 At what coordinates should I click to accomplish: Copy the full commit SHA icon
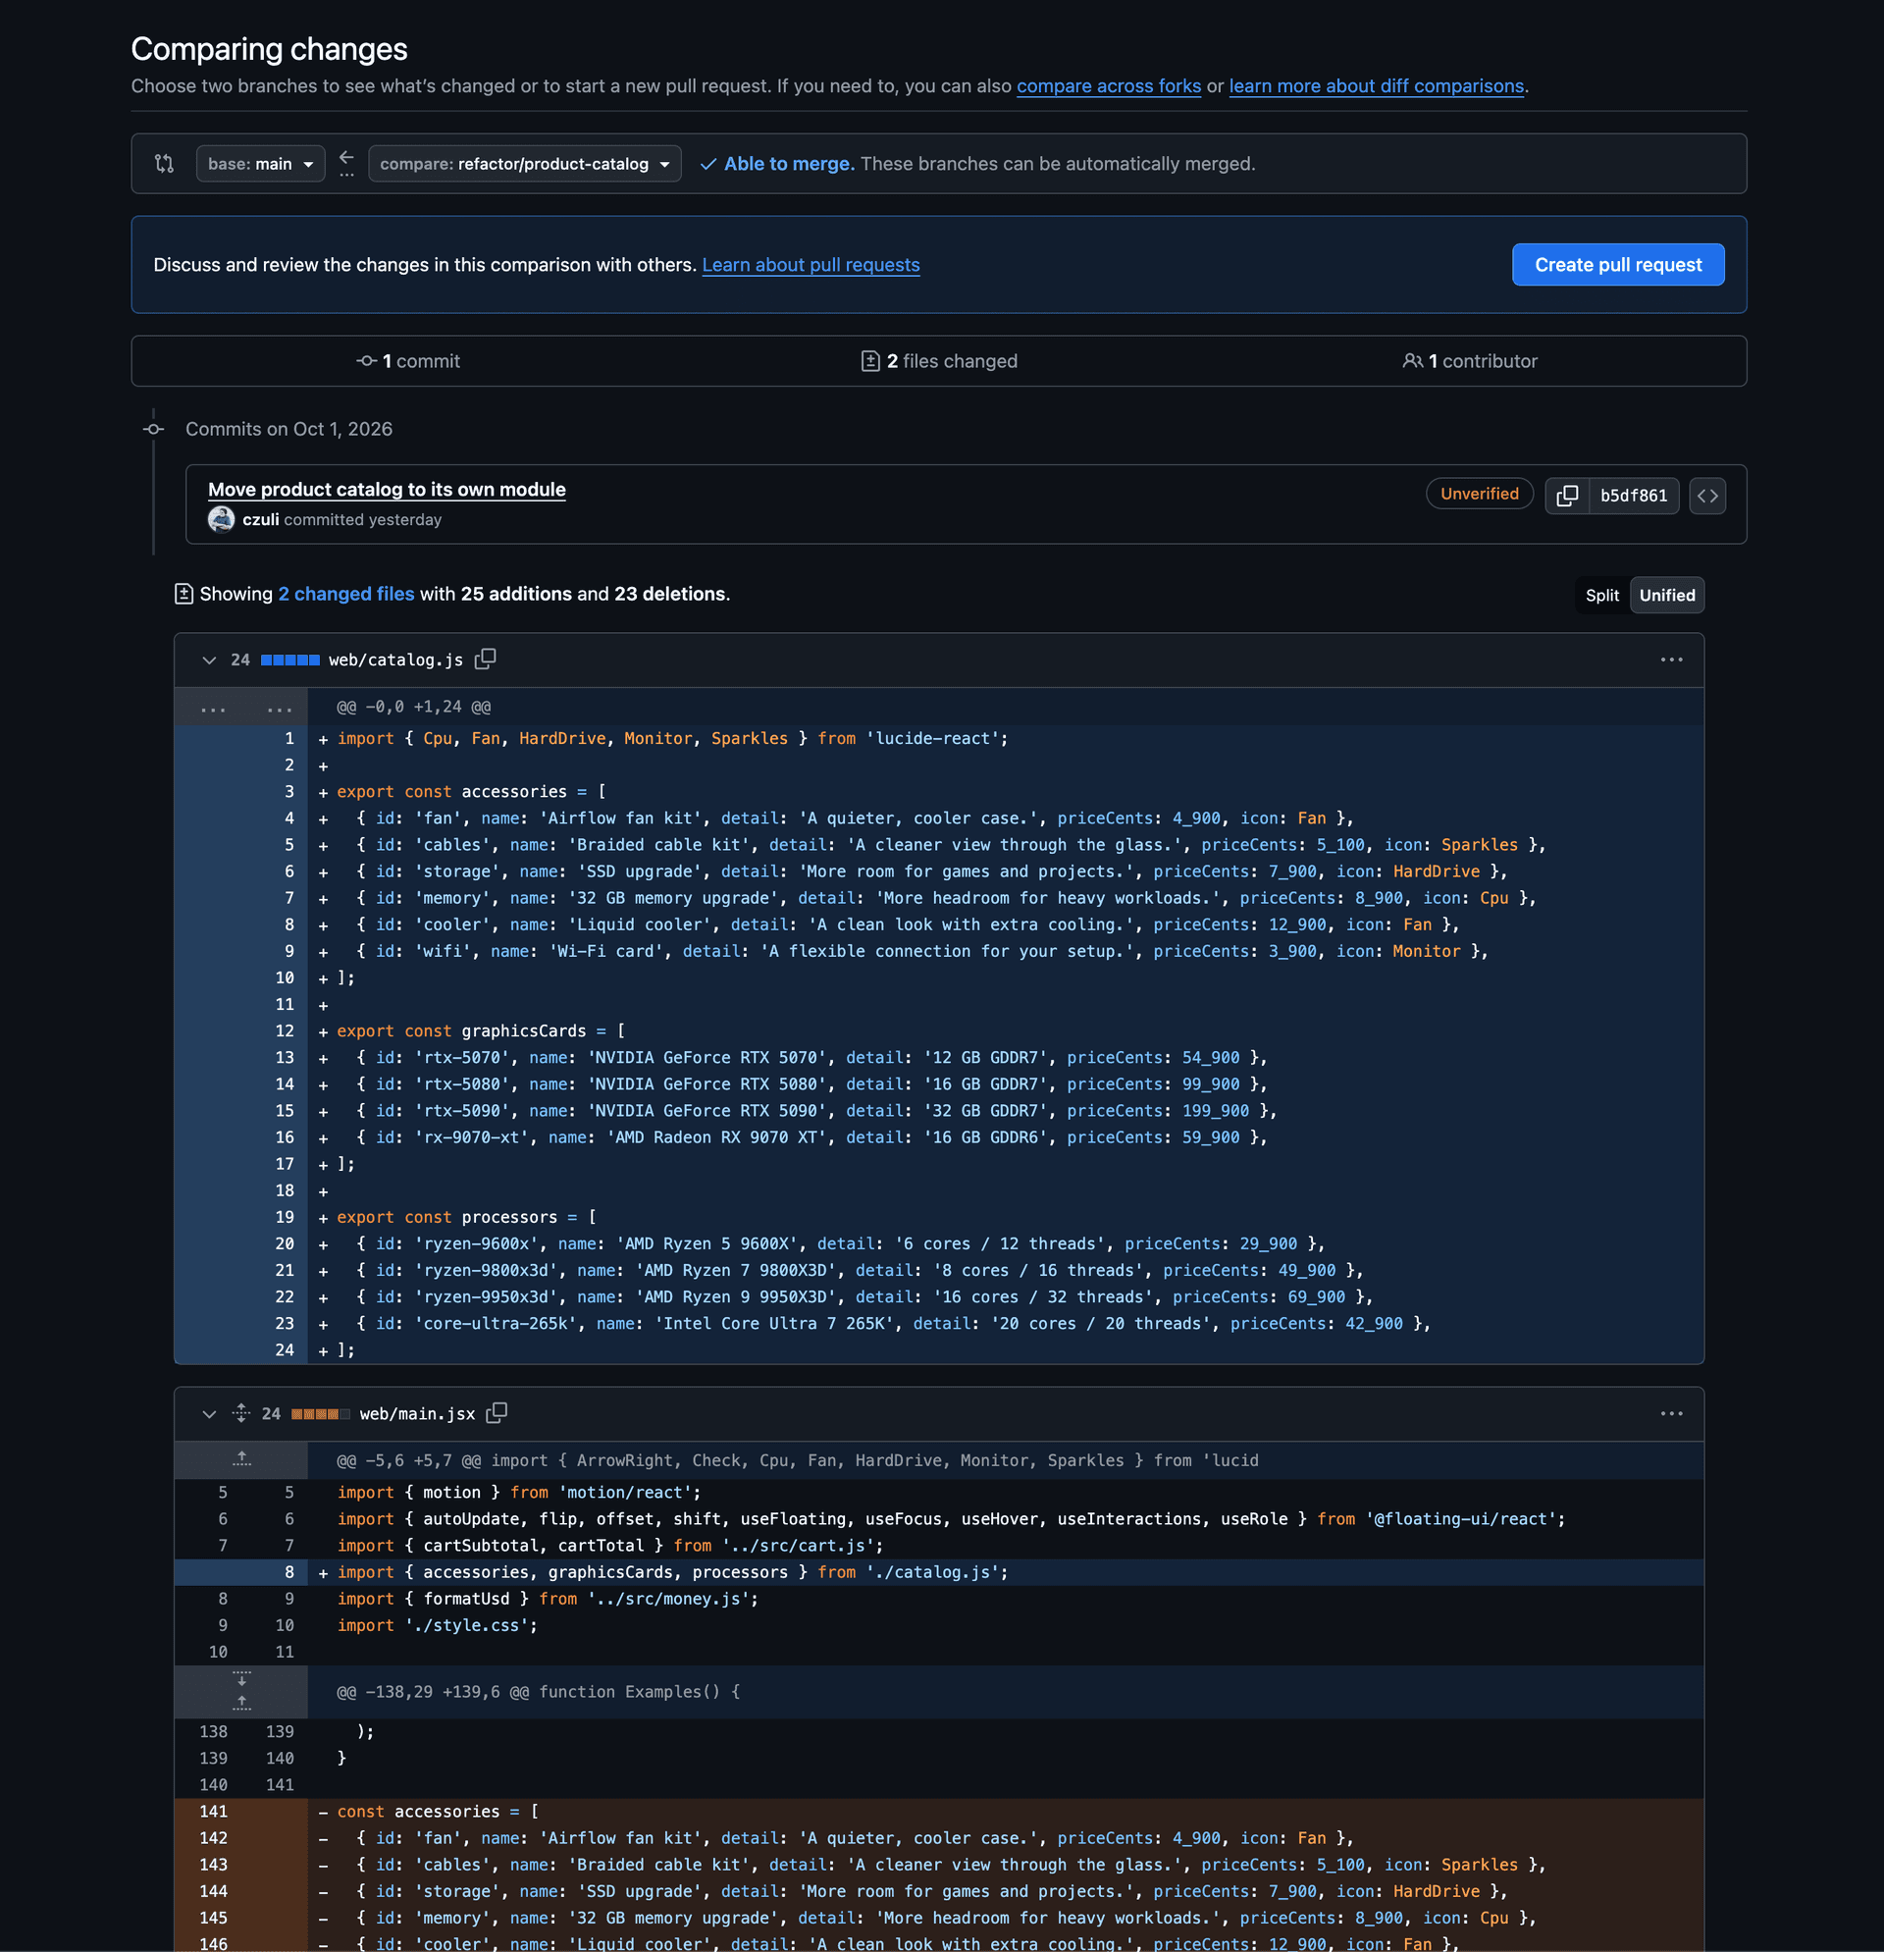click(1566, 496)
